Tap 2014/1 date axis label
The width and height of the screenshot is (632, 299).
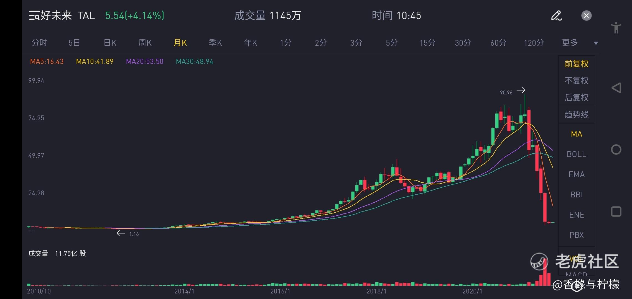[184, 291]
